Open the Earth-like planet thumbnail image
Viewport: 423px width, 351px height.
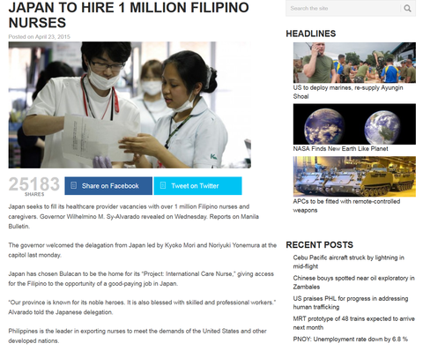(354, 124)
